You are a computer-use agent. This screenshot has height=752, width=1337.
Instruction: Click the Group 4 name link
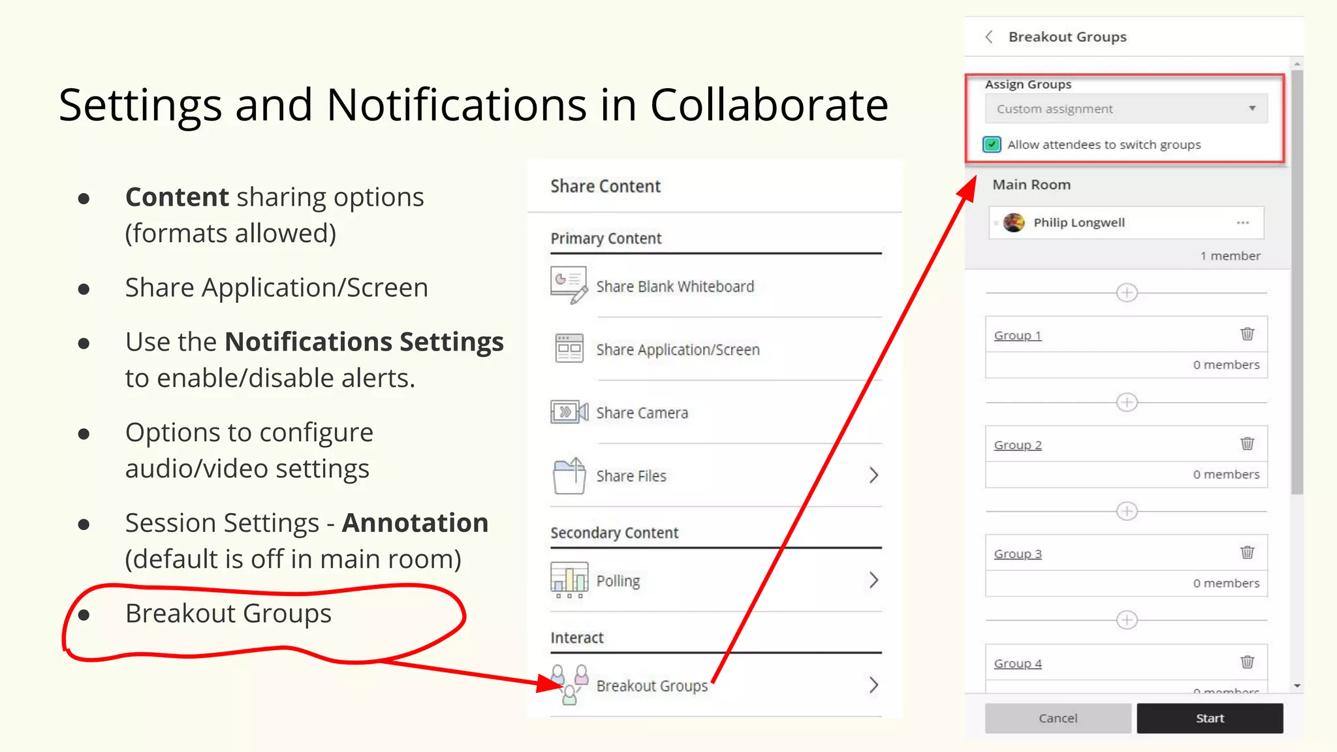click(1017, 664)
